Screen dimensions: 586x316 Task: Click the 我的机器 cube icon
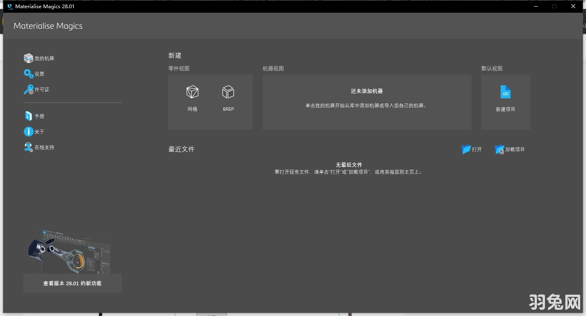pyautogui.click(x=28, y=58)
